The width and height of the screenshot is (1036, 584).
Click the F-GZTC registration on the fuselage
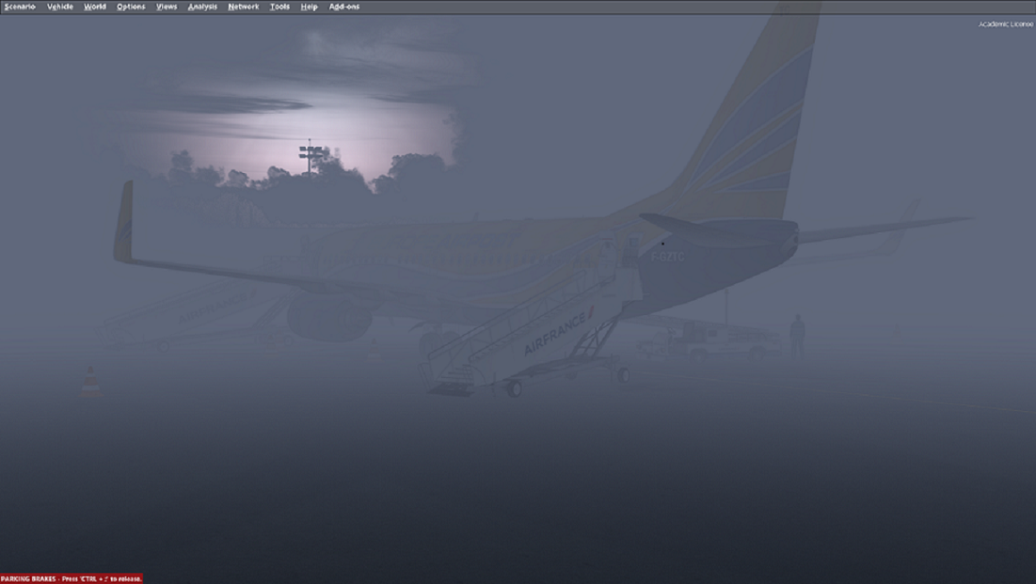coord(668,257)
